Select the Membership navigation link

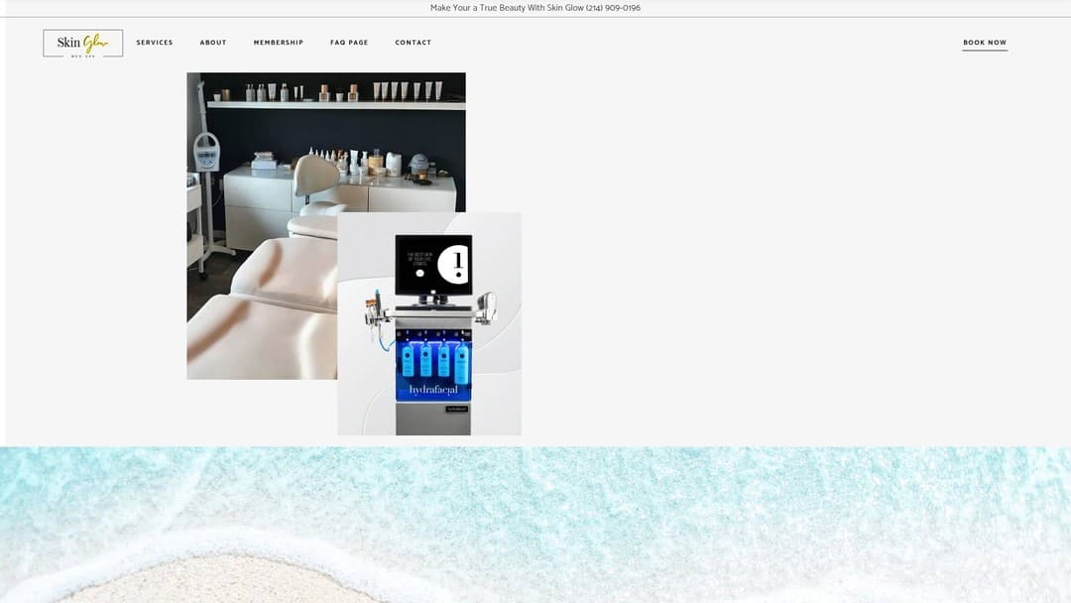[x=278, y=42]
